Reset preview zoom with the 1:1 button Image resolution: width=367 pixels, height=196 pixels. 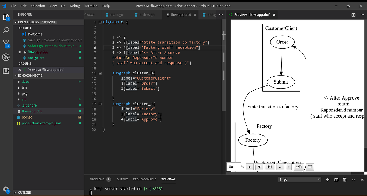[x=269, y=167]
